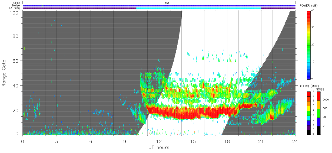The width and height of the screenshot is (332, 153).
Task: Click the cyan segment of the TX Freq bar
Action: pos(199,8)
